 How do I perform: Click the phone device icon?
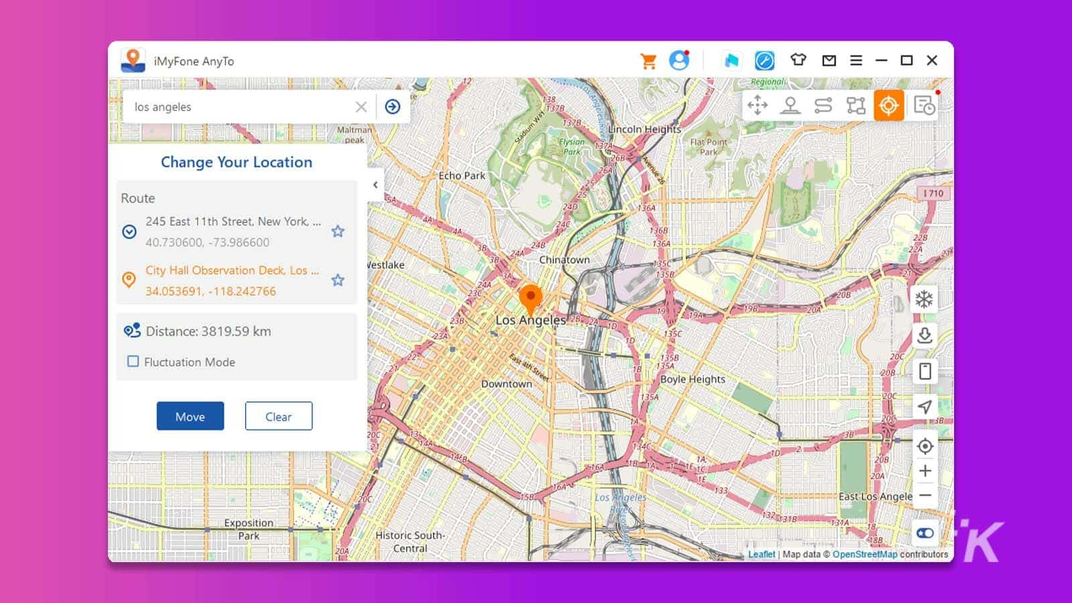925,371
